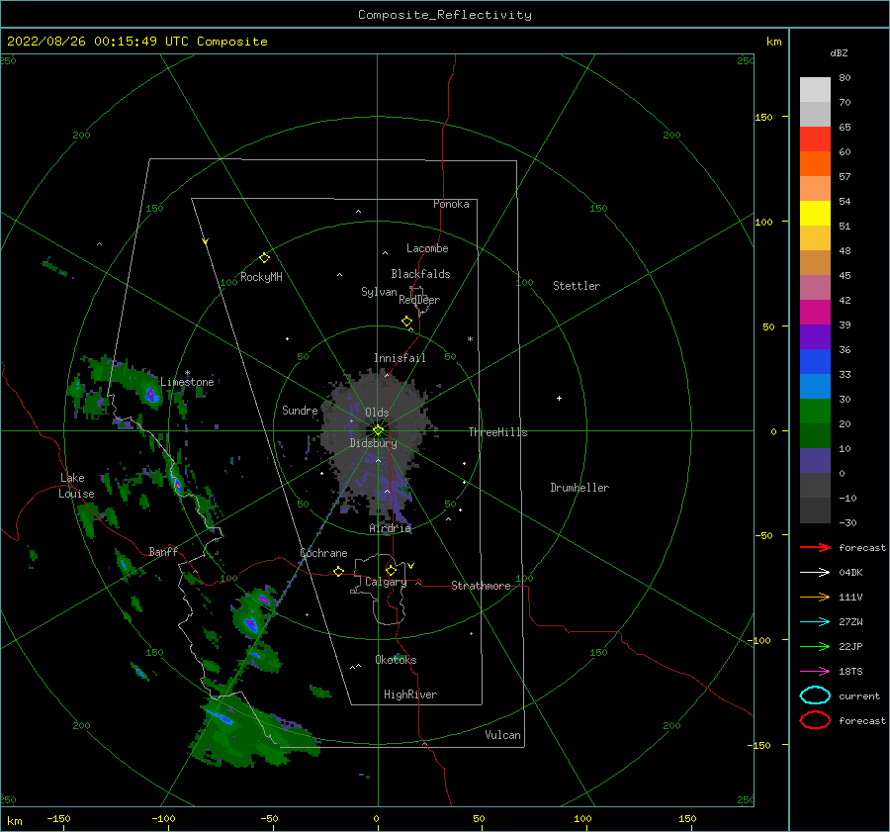Click the Didsbury label

tap(374, 443)
